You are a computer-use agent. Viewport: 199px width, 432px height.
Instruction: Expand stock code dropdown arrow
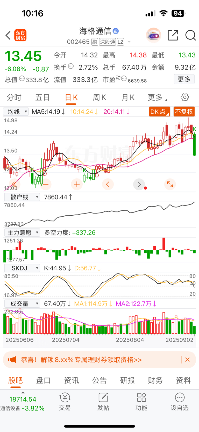click(x=129, y=42)
